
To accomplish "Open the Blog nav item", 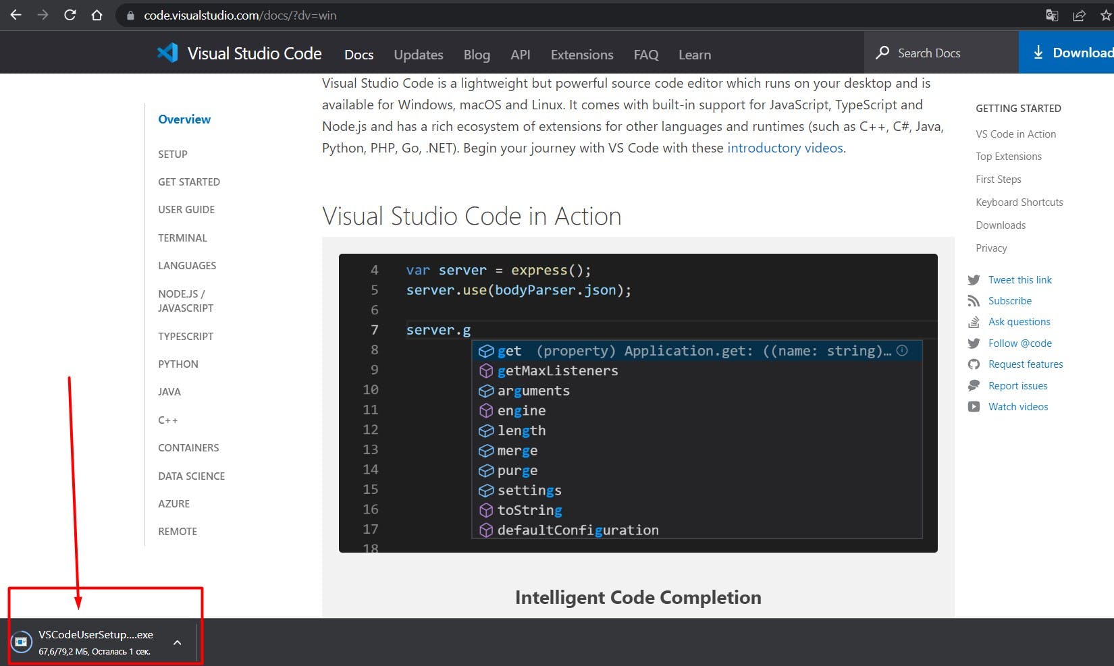I will click(477, 55).
